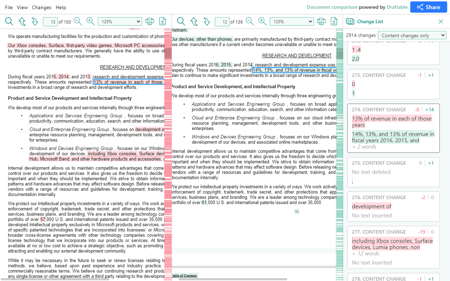Open the View menu
This screenshot has width=450, height=281.
[x=22, y=7]
